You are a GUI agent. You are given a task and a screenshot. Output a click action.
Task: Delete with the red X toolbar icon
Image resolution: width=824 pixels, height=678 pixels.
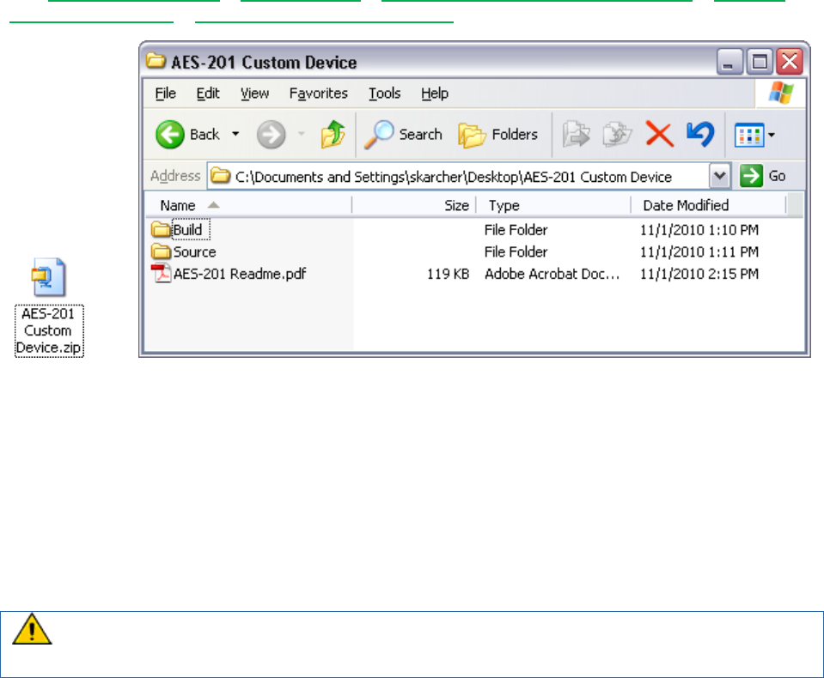(x=659, y=135)
